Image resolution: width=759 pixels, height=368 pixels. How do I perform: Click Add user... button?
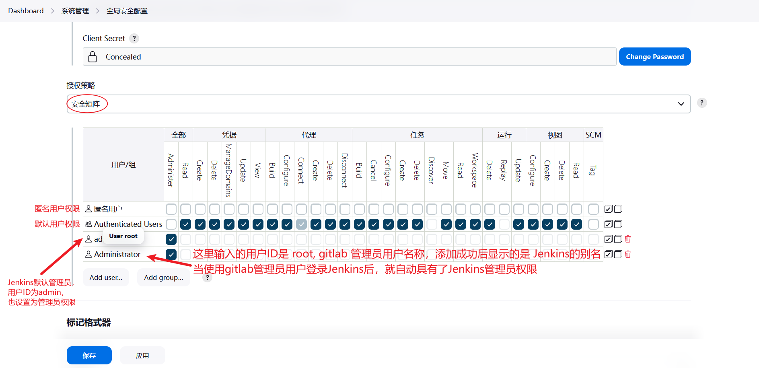click(x=106, y=278)
